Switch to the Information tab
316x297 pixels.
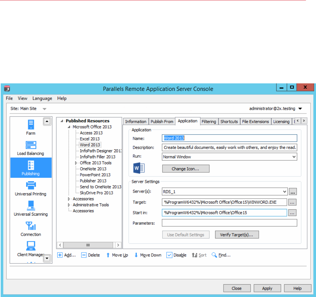tap(136, 122)
